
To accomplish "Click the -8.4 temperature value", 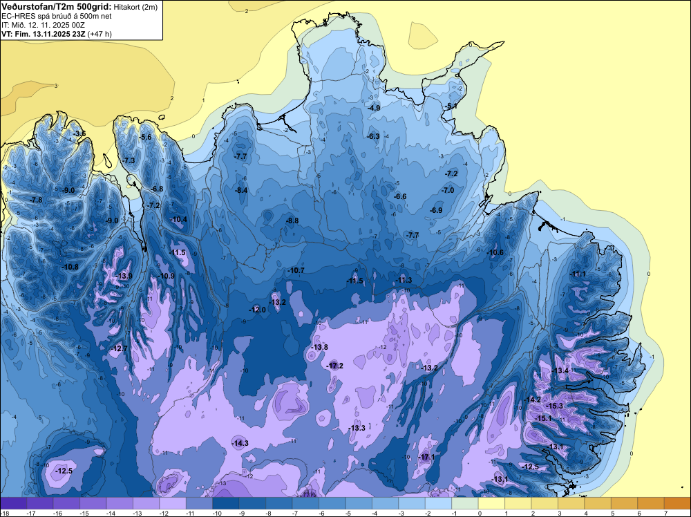I will click(241, 190).
